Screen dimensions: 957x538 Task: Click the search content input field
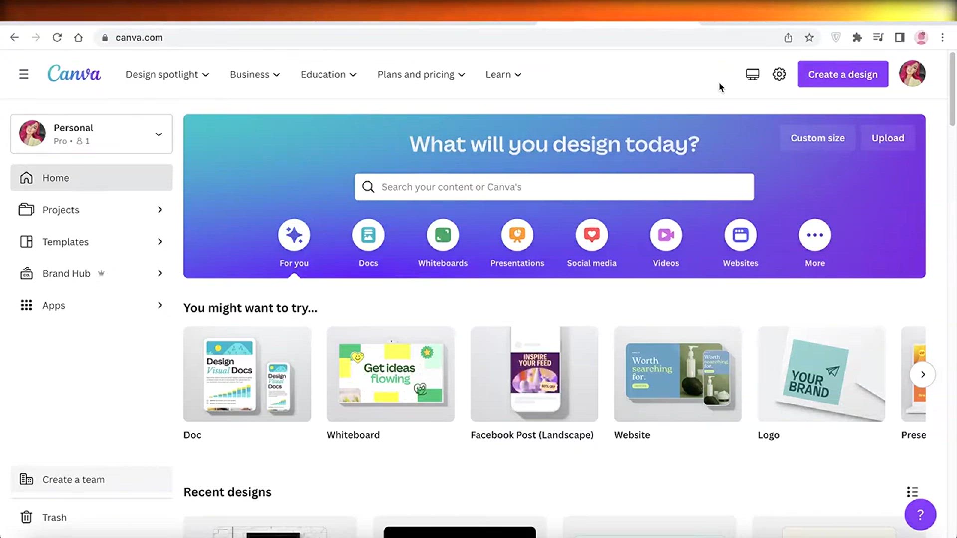coord(554,187)
